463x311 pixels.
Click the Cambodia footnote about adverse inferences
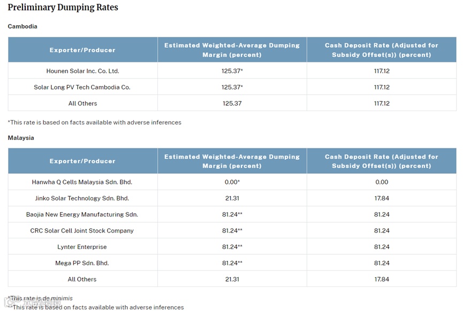pos(95,122)
